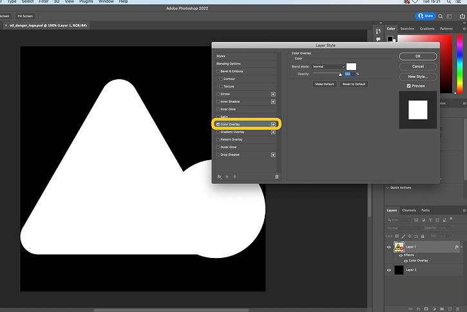Filter layers by pixel layers icon
Screen dimensions: 467x312
click(x=416, y=220)
